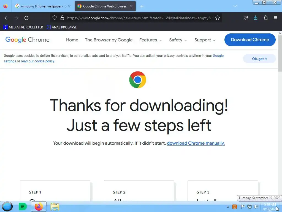Click the taskbar clock
The width and height of the screenshot is (282, 212).
[x=270, y=207]
